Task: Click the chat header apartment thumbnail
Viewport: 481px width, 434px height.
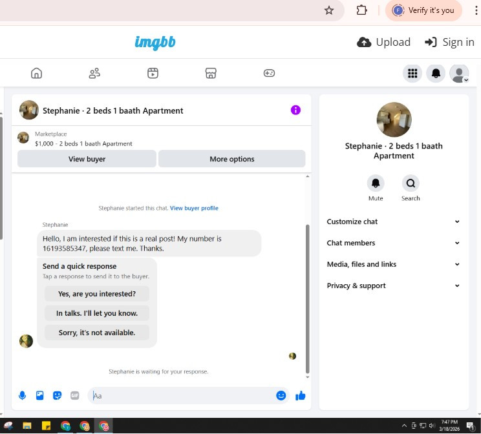Action: click(29, 110)
